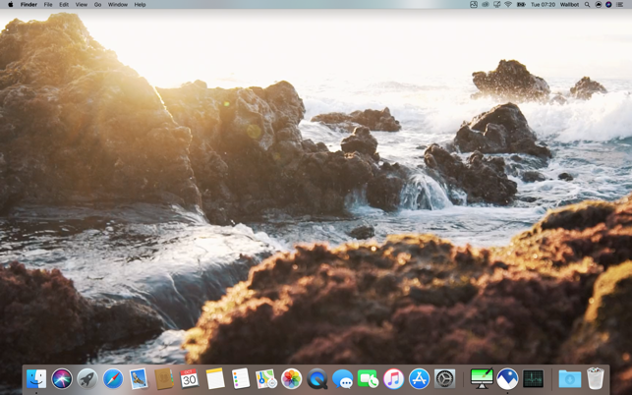Open the Calendar app in Dock
Screen dimensions: 632x395
(190, 378)
